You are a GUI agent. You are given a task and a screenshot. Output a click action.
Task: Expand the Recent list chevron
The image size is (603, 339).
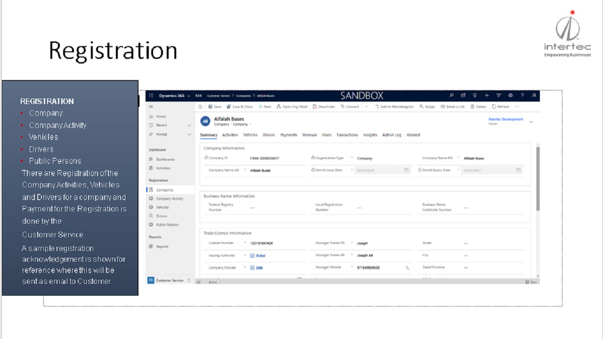[189, 125]
